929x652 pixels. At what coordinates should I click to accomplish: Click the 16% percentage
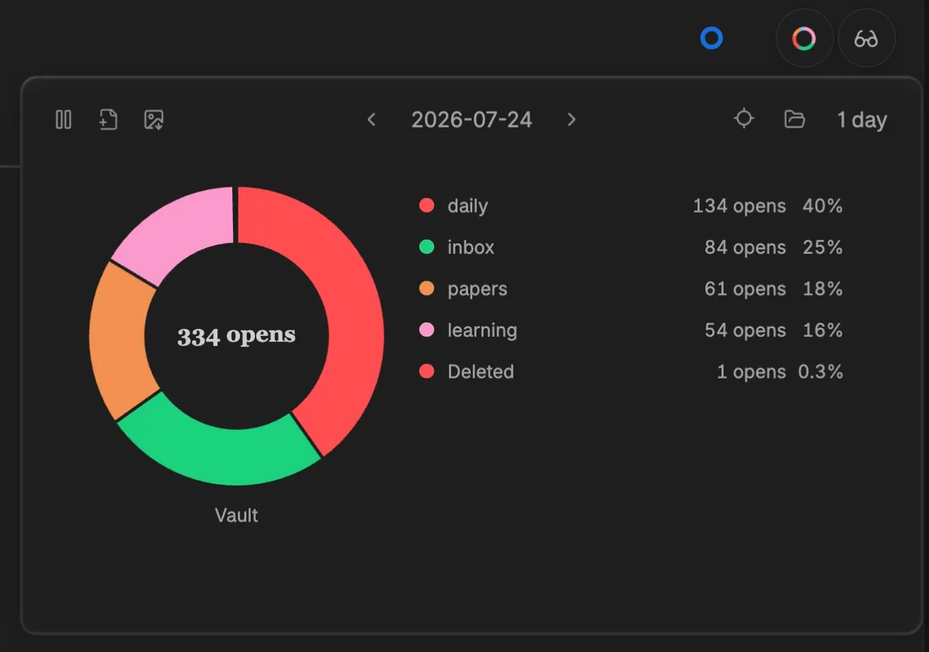click(x=823, y=330)
